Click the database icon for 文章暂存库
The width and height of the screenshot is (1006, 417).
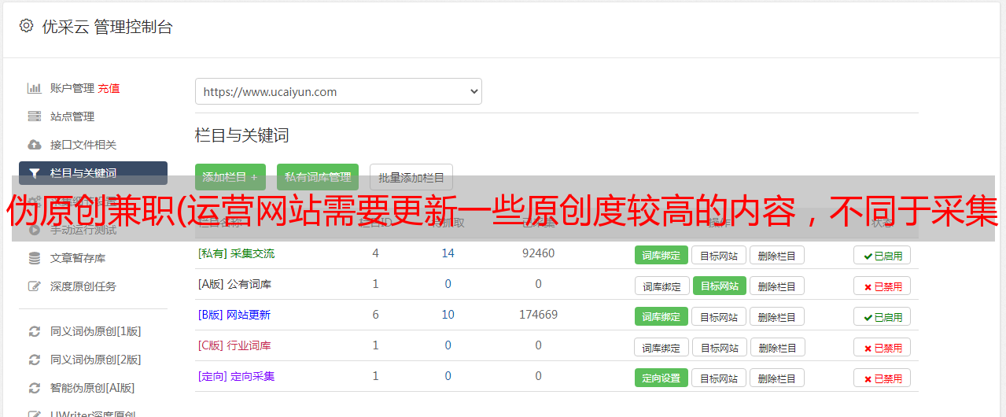coord(35,258)
